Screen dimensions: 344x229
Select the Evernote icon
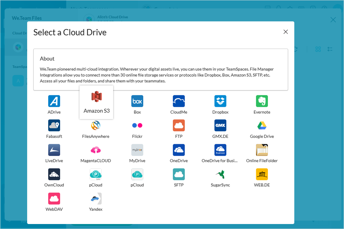coord(262,101)
